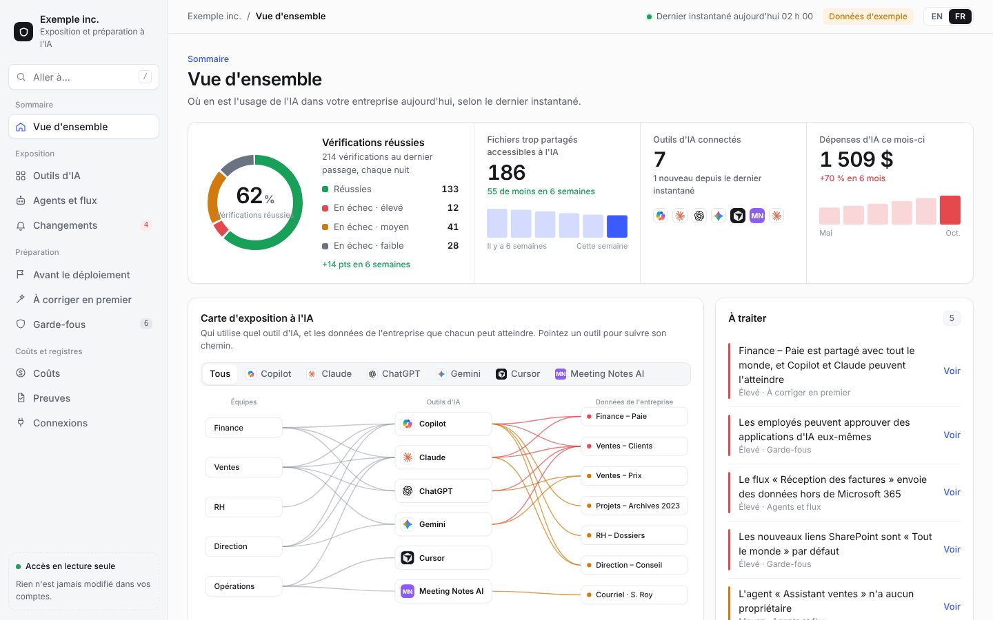The width and height of the screenshot is (993, 620).
Task: Click the ChatGPT icon in the connected tools card
Action: tap(699, 216)
